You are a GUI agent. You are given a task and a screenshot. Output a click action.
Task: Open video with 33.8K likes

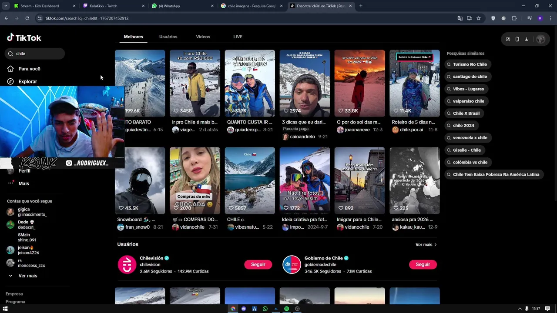(x=359, y=83)
